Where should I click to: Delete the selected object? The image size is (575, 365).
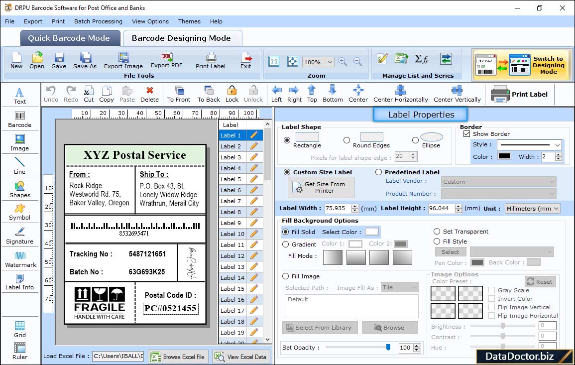pyautogui.click(x=150, y=94)
